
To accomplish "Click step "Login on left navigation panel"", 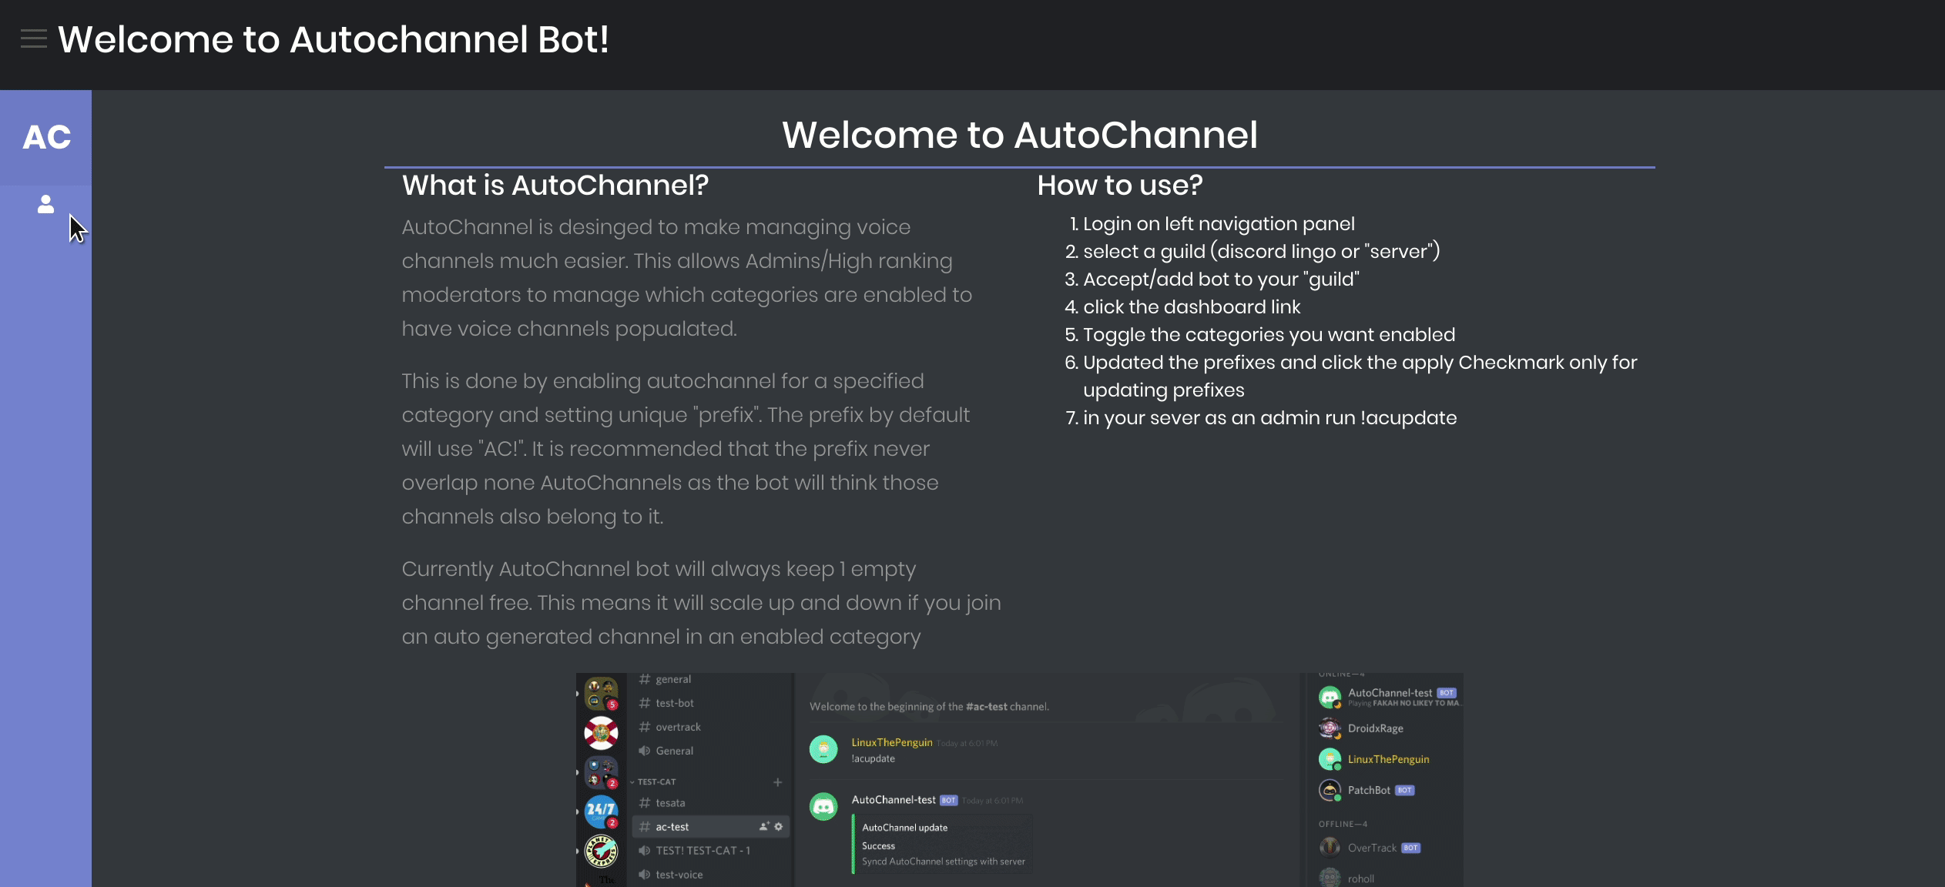I will pyautogui.click(x=1219, y=223).
